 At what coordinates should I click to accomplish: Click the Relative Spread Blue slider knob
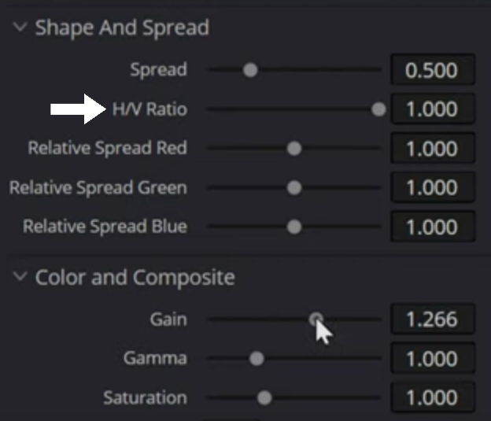294,227
